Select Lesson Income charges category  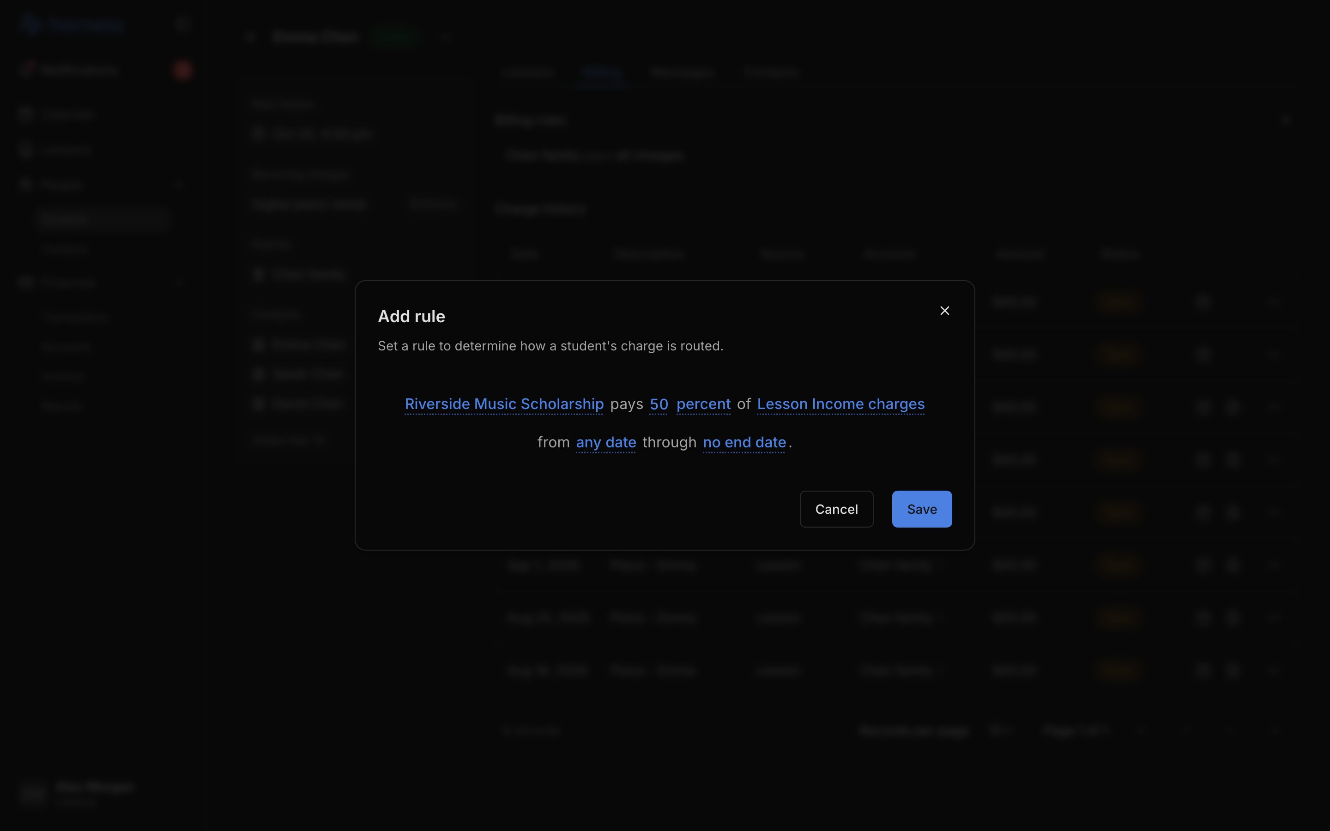click(x=840, y=404)
